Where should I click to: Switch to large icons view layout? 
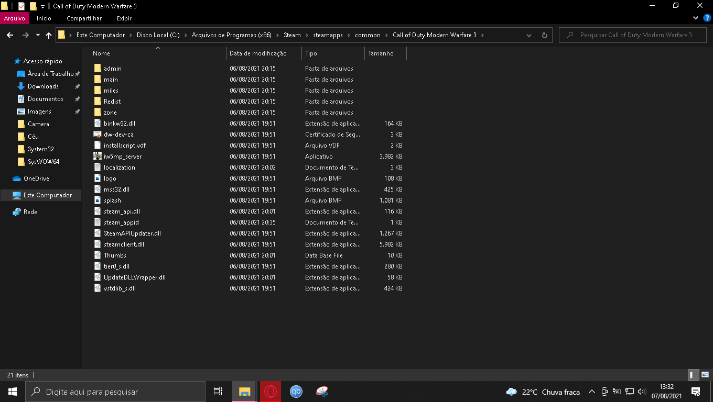(x=705, y=375)
